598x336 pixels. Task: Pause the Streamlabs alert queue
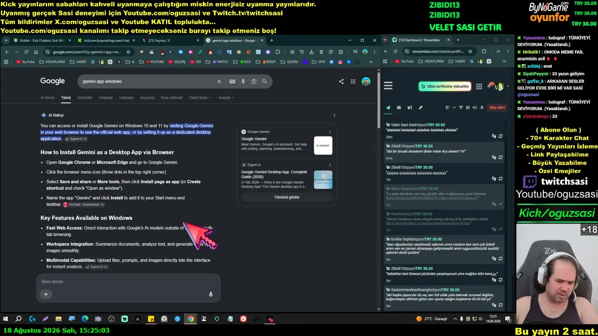[x=468, y=107]
